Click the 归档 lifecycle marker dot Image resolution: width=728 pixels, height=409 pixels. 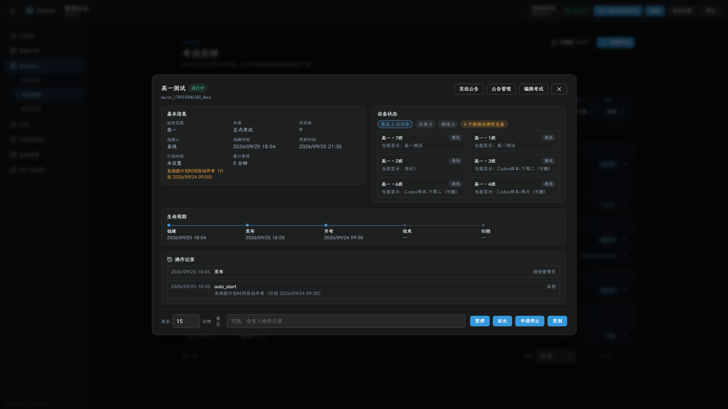[x=483, y=225]
